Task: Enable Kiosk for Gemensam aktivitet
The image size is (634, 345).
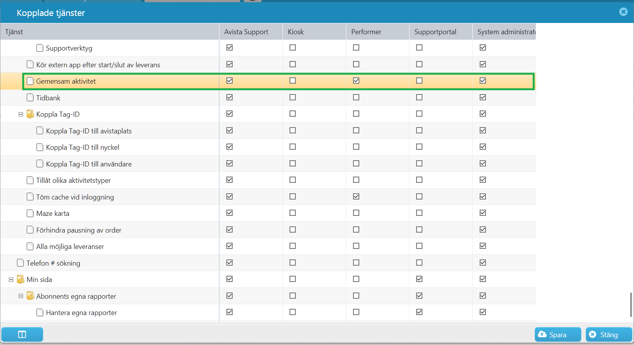Action: click(293, 81)
